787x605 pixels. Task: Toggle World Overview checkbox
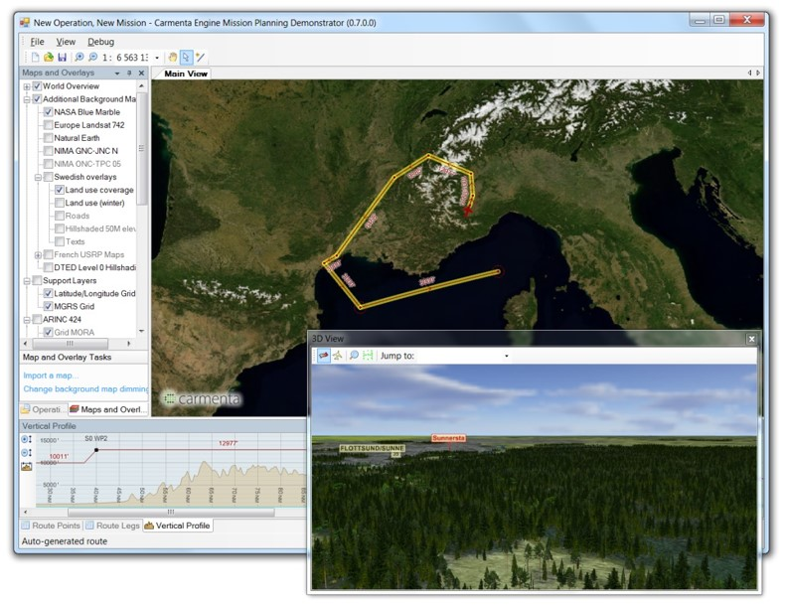(37, 86)
